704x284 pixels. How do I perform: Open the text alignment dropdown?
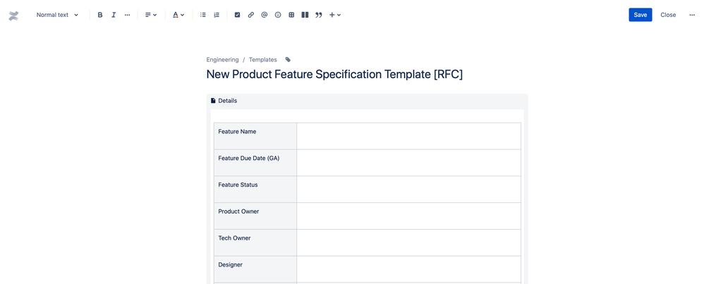[x=151, y=15]
